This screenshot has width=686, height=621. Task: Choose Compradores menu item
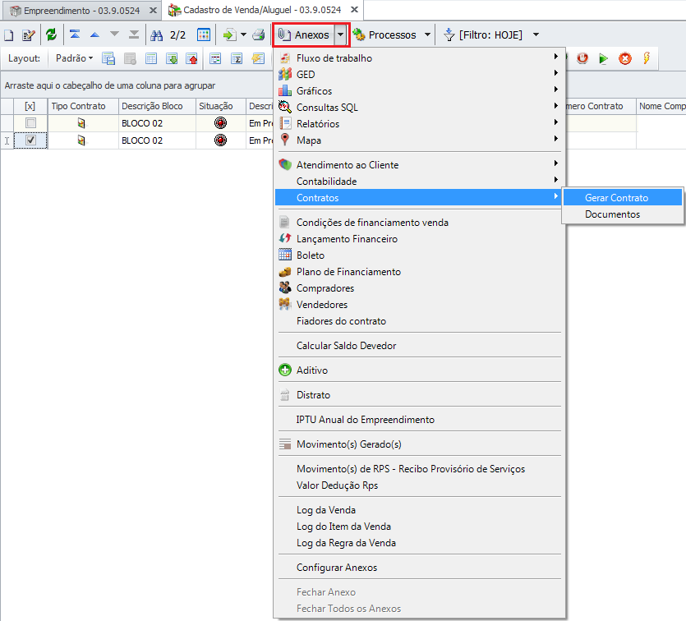tap(419, 288)
